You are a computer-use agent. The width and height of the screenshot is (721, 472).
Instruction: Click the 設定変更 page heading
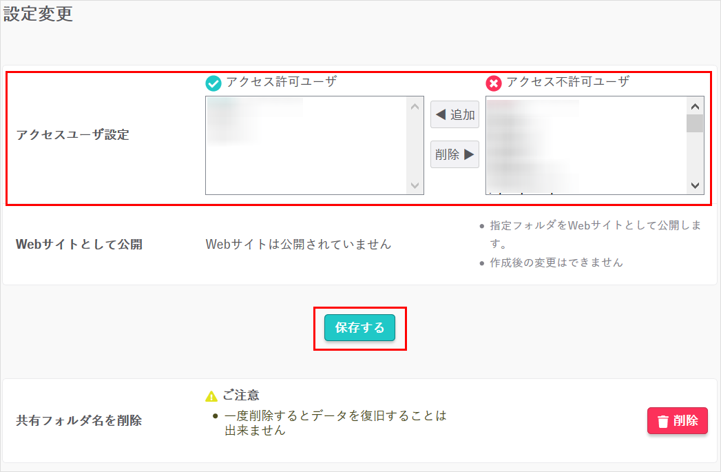pyautogui.click(x=38, y=14)
